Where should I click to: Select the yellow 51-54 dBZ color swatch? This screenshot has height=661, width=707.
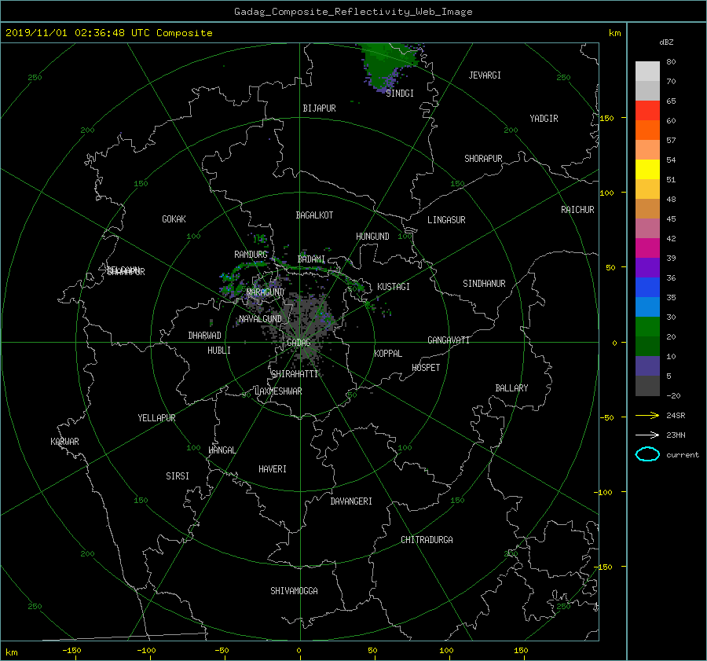pos(647,169)
